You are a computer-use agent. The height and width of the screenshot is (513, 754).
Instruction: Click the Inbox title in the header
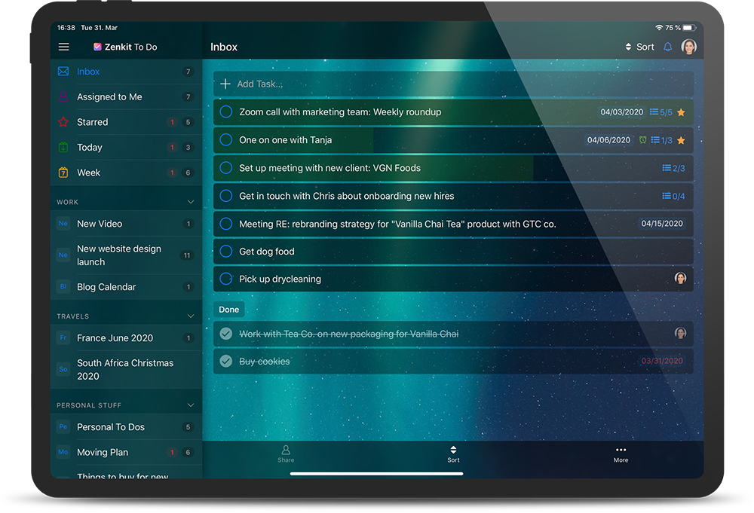click(x=224, y=47)
